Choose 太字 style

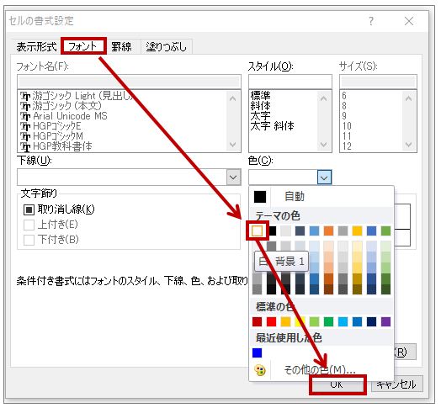(260, 116)
